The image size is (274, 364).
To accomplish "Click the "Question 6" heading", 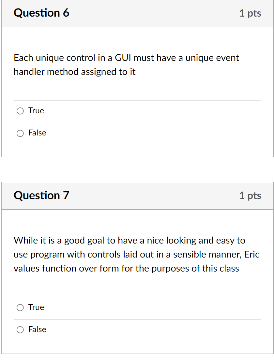I will (x=41, y=13).
